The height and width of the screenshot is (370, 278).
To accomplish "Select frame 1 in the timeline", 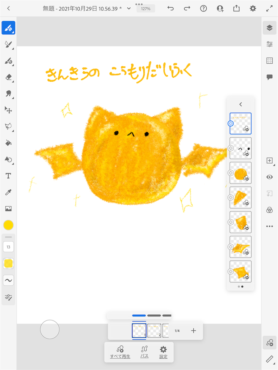I will point(139,331).
